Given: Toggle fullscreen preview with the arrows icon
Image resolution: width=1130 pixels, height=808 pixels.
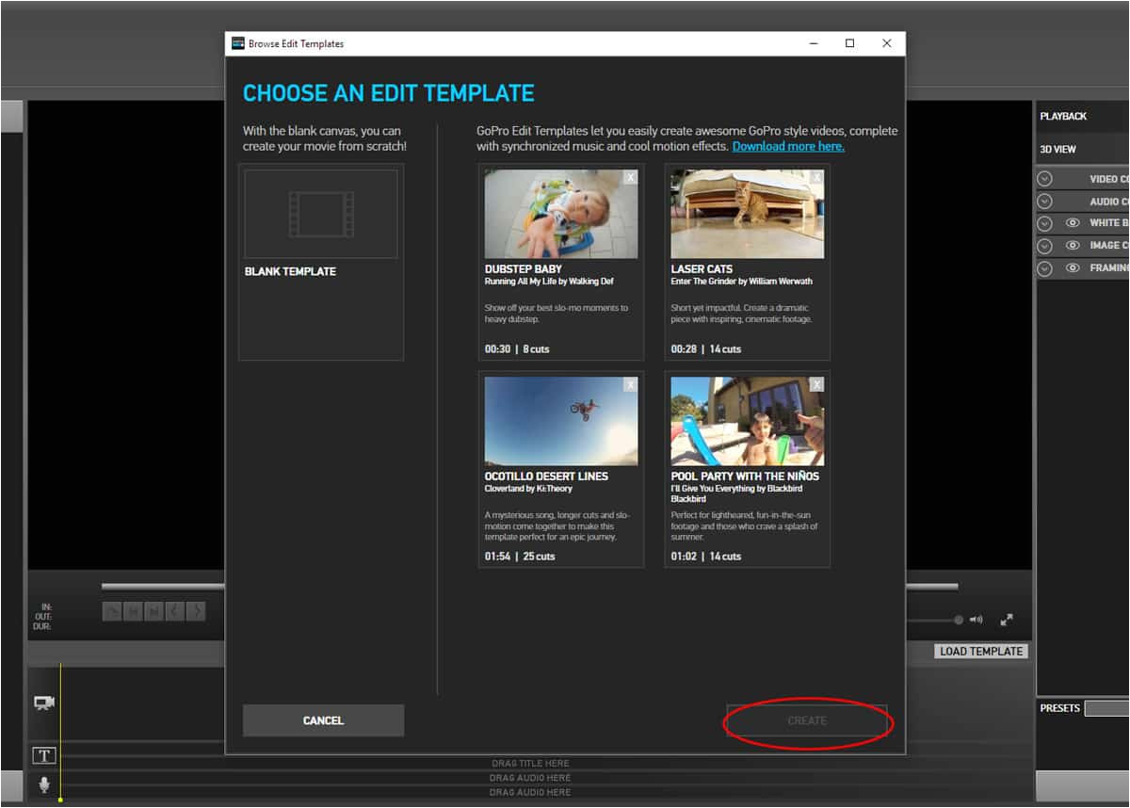Looking at the screenshot, I should 1007,620.
